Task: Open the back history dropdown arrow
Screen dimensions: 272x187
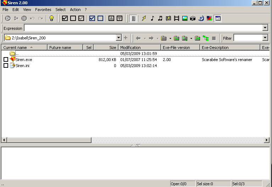Action: 145,38
